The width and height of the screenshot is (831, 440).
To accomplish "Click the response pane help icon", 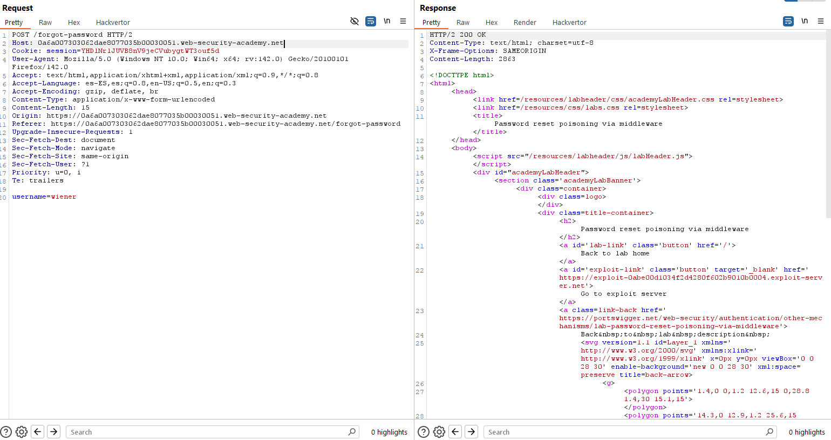I will coord(424,432).
